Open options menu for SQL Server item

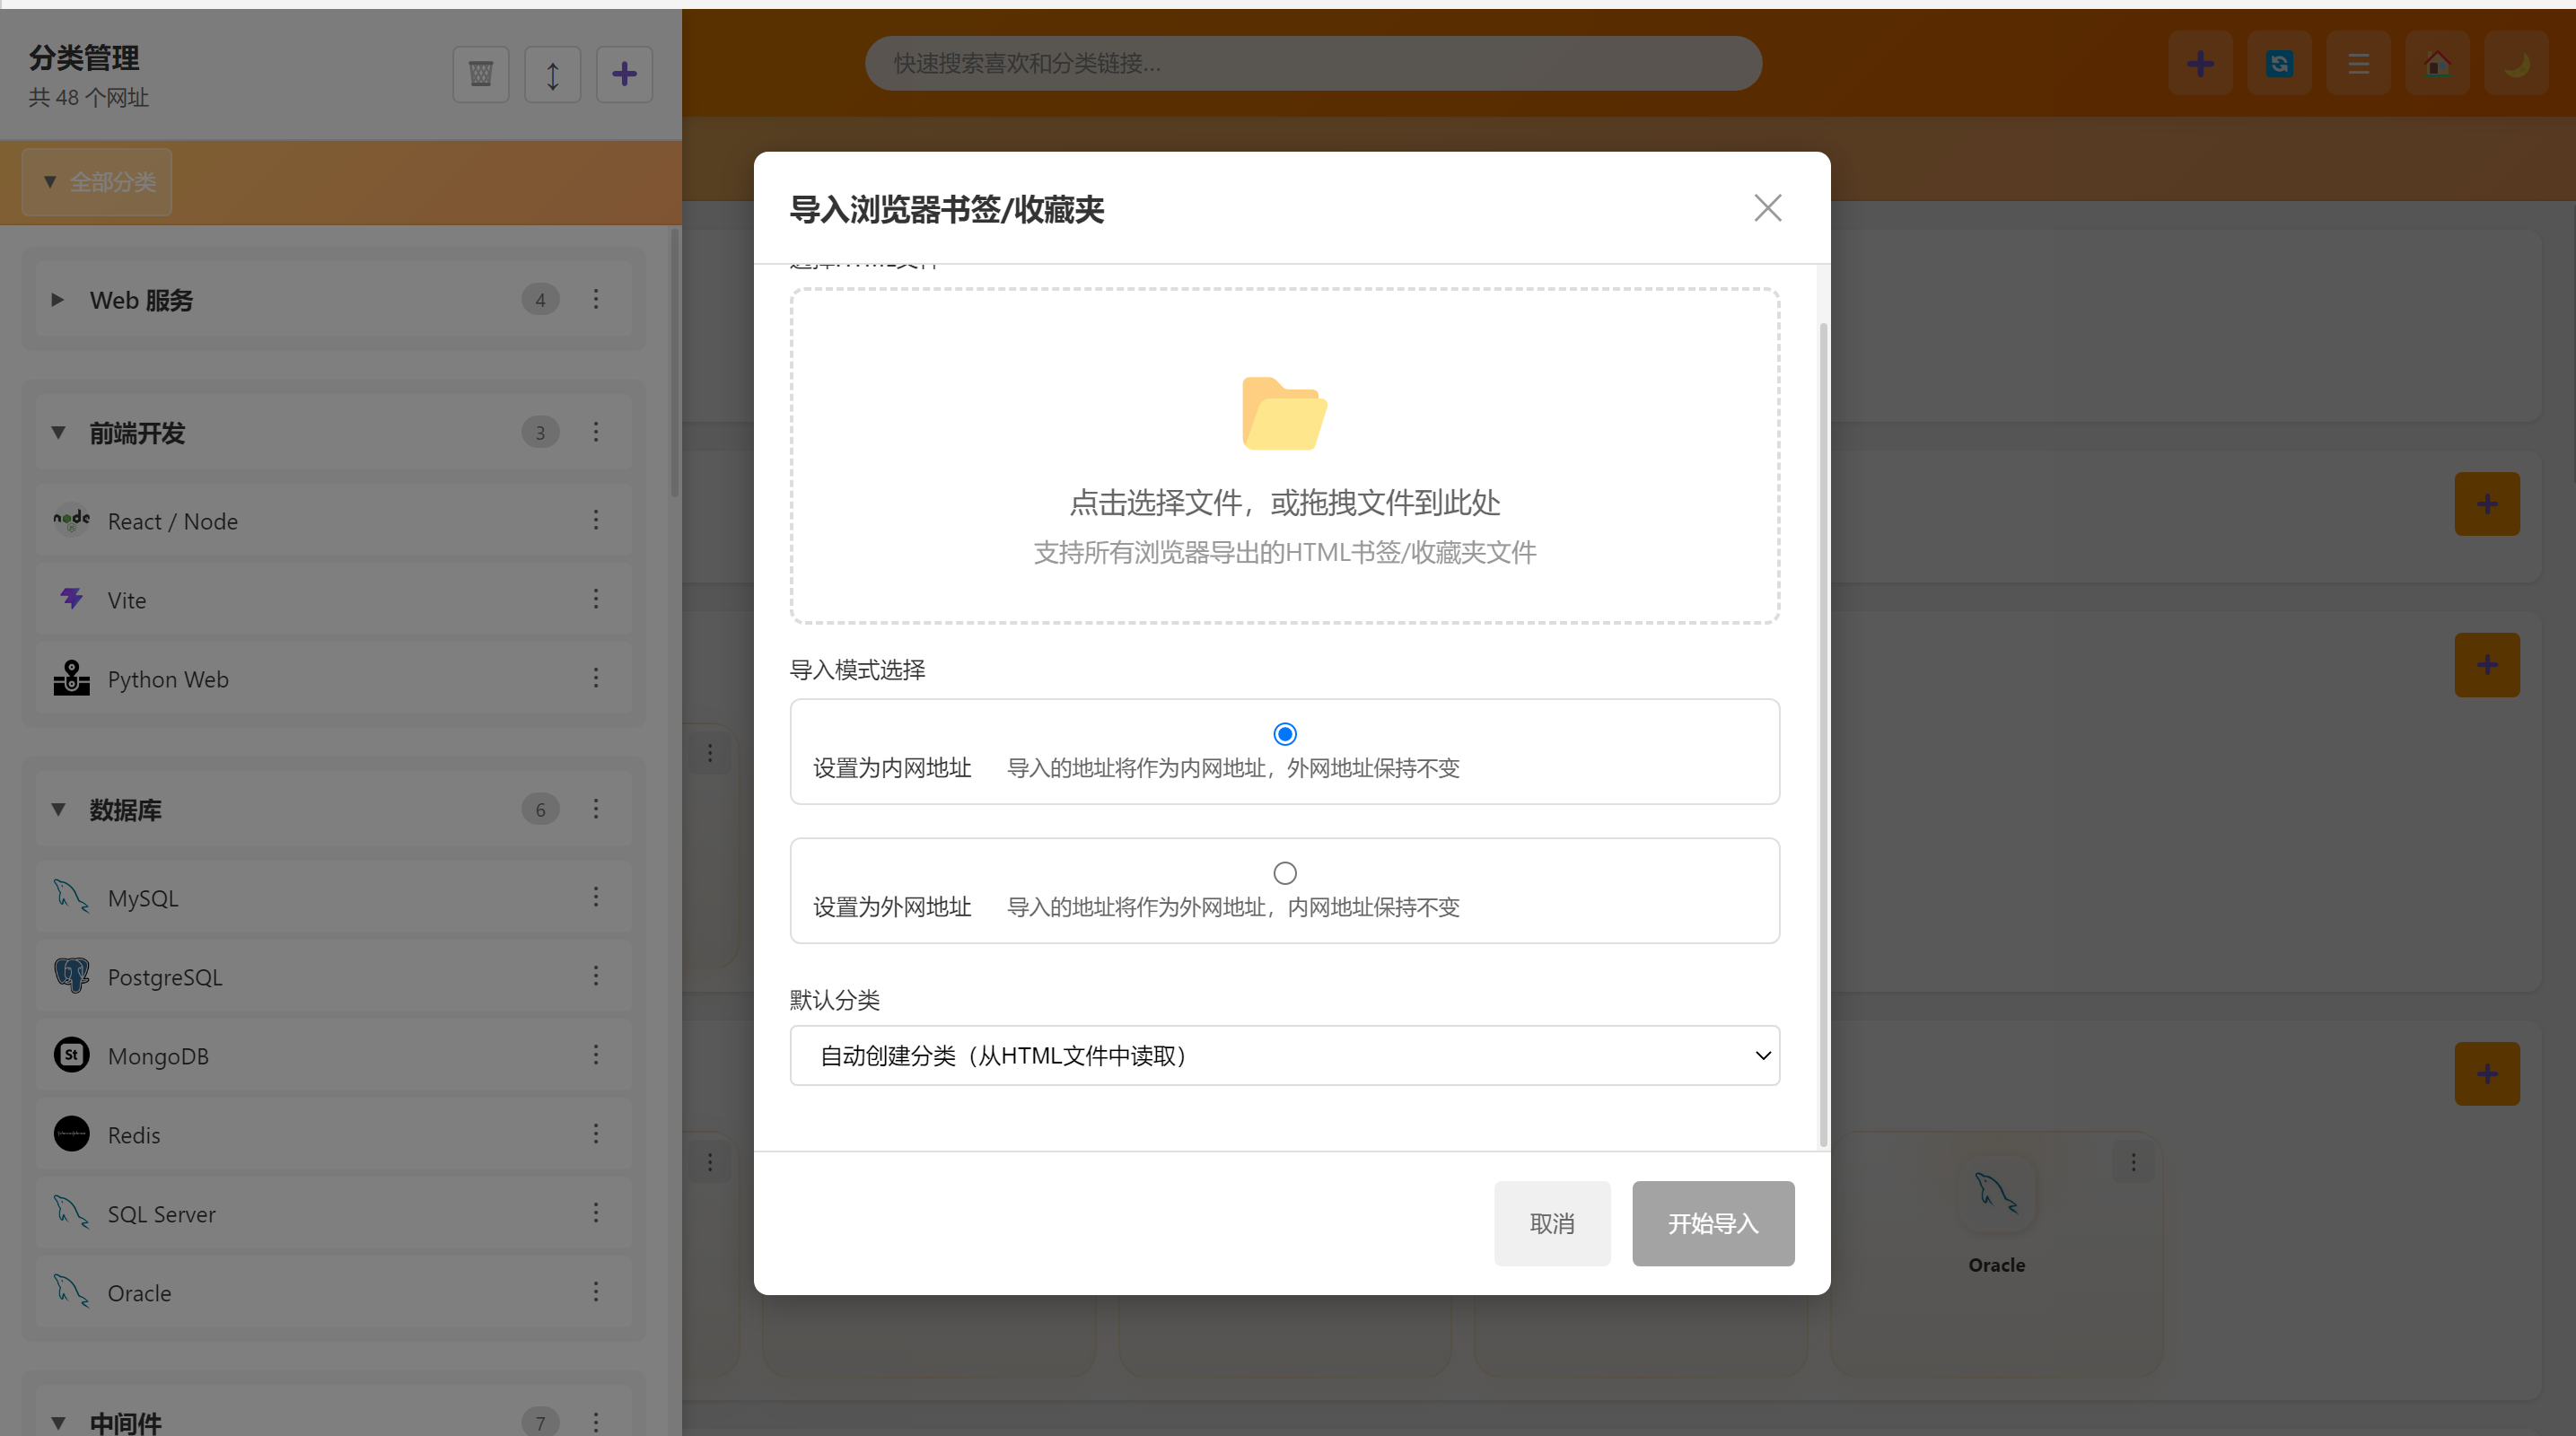click(x=596, y=1213)
